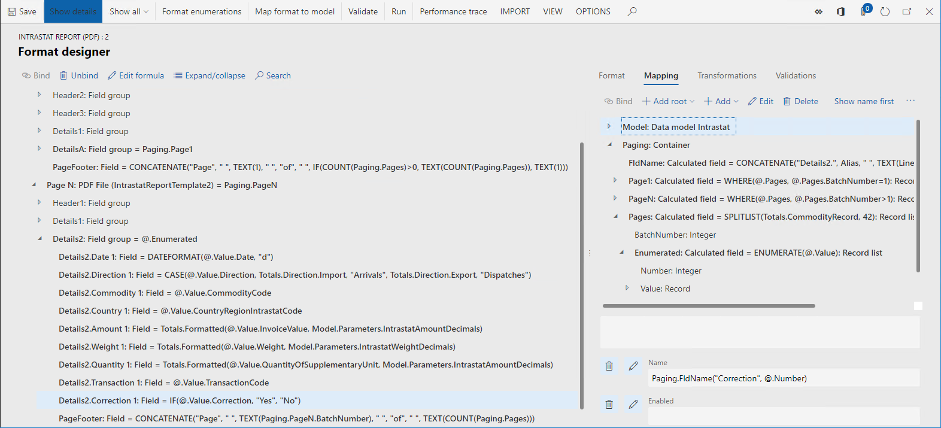This screenshot has height=428, width=941.
Task: Open the OPTIONS menu
Action: pos(593,11)
